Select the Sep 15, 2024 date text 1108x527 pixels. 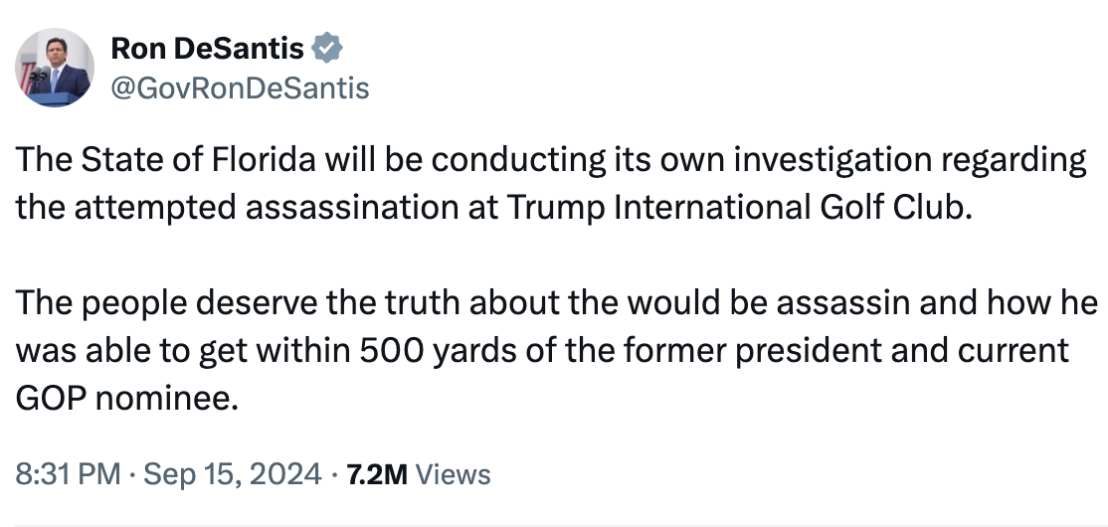click(x=233, y=474)
